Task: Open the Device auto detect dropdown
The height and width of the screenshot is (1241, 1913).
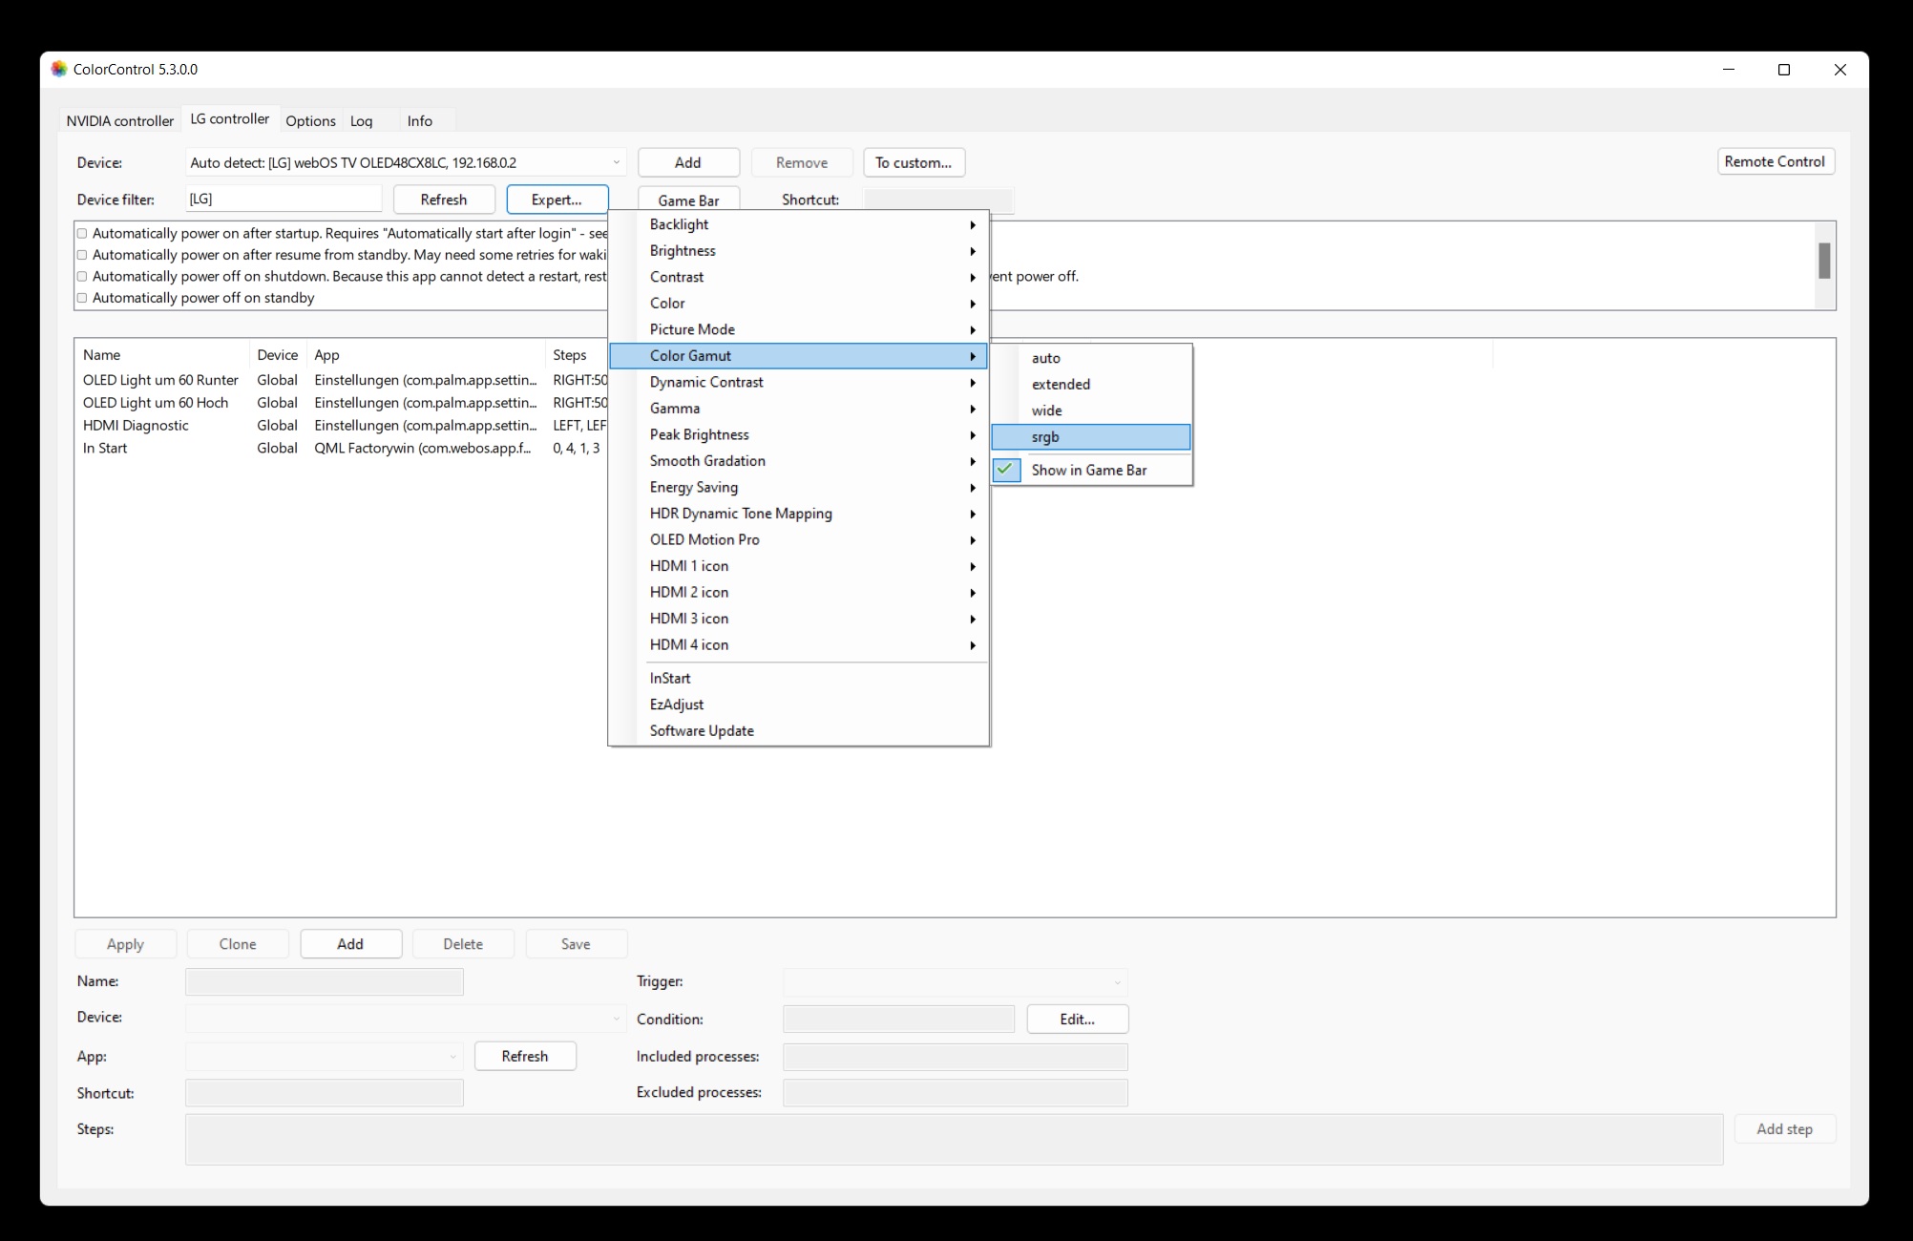Action: (x=406, y=162)
